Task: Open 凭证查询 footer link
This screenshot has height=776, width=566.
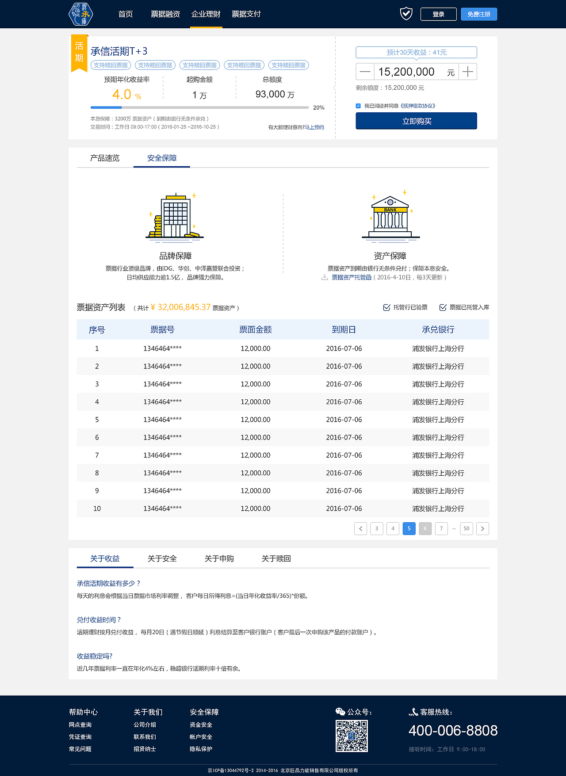Action: click(80, 737)
